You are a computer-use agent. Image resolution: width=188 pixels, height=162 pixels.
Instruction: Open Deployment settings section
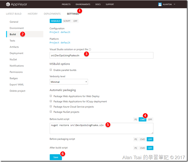point(16,53)
